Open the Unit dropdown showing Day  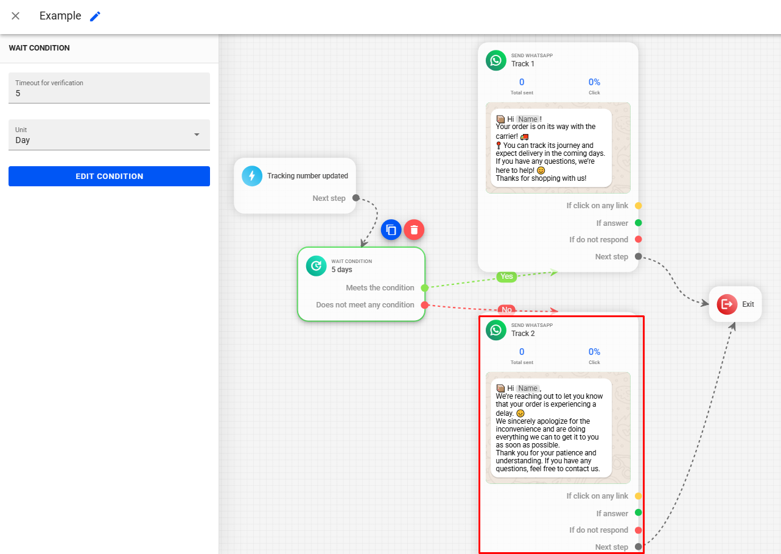tap(109, 135)
